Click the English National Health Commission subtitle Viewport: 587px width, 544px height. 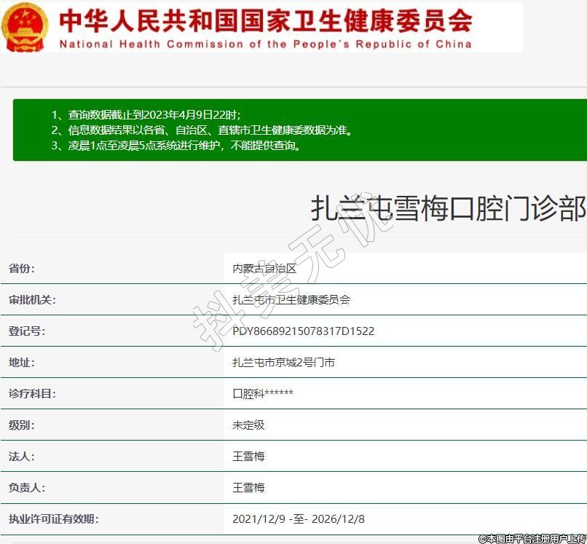pyautogui.click(x=265, y=44)
